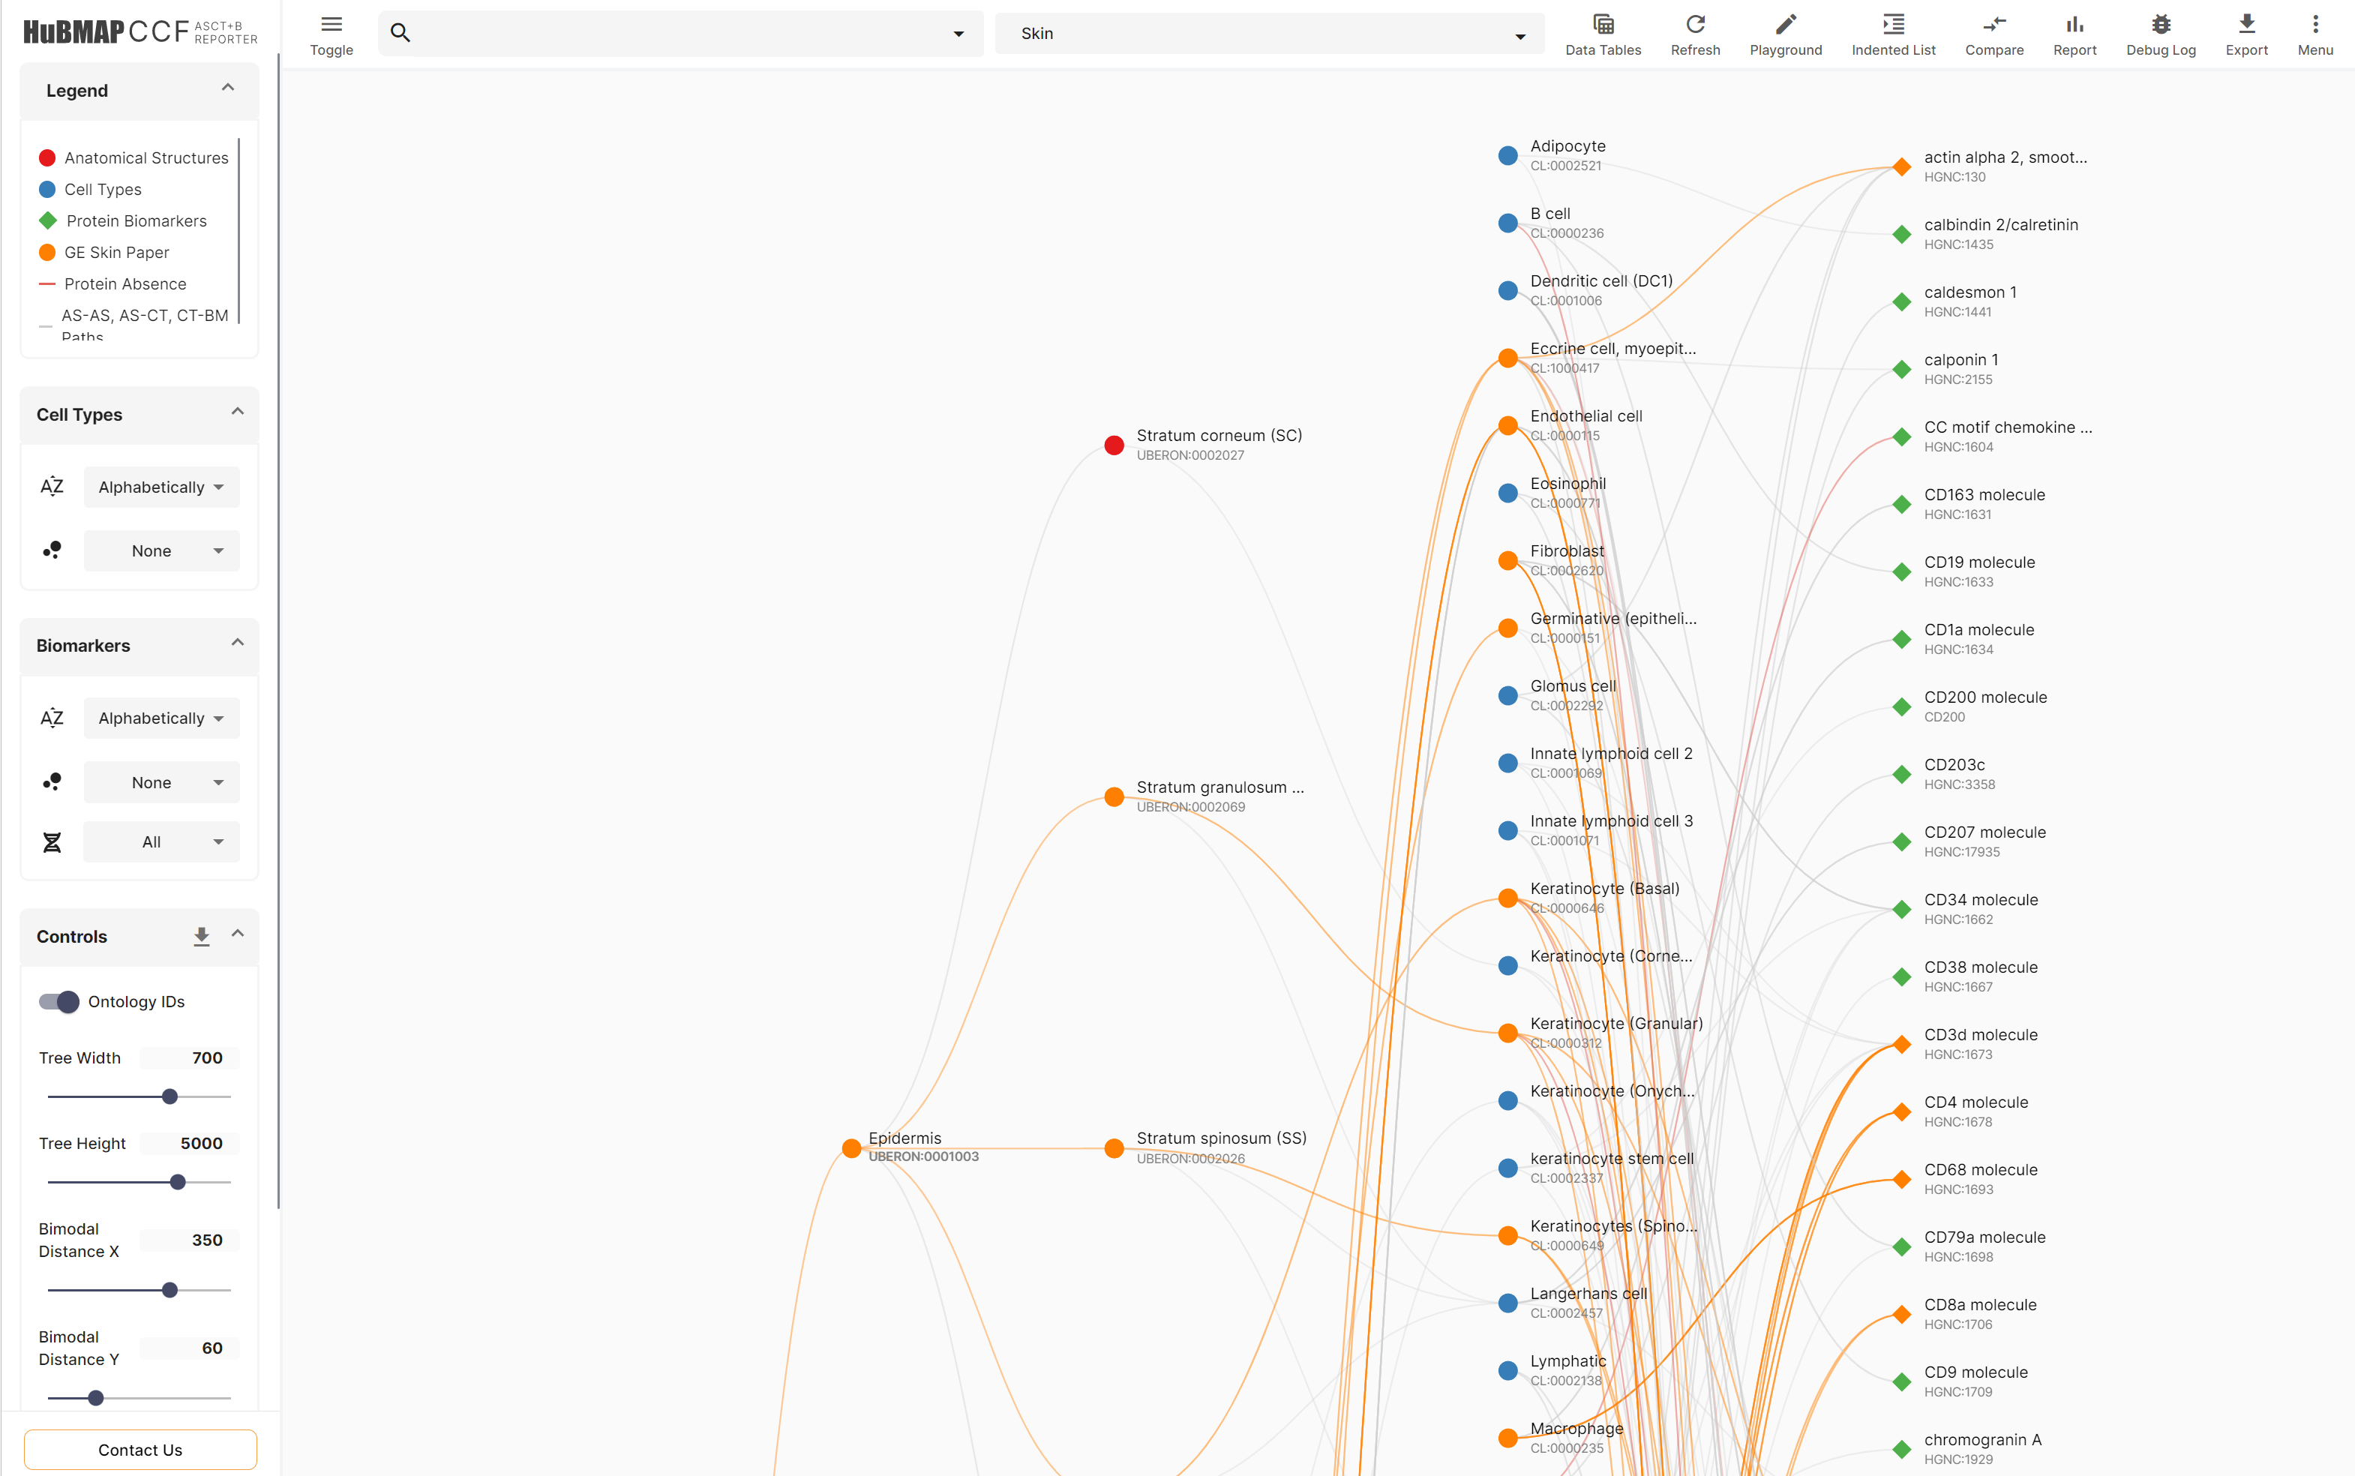Screen dimensions: 2355x1476
Task: Open the Skin organ dropdown
Action: [x=1269, y=34]
